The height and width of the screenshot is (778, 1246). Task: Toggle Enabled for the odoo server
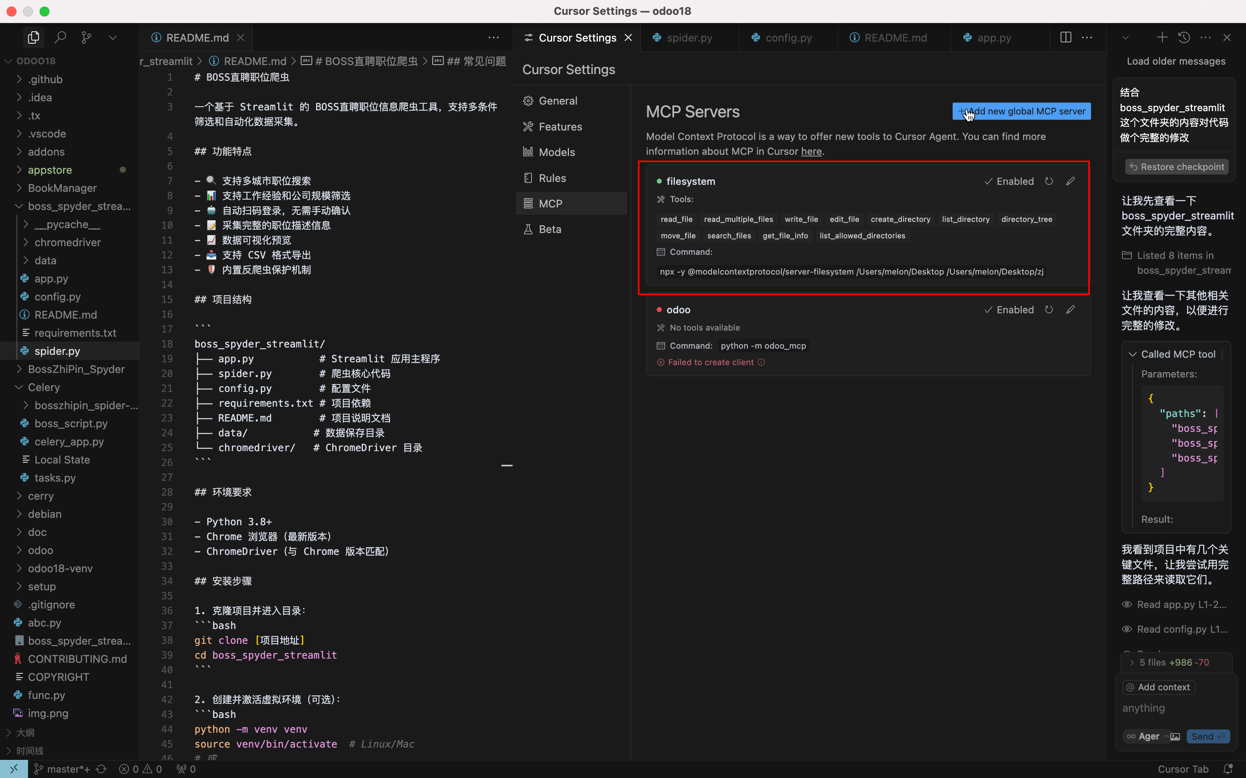[1009, 310]
